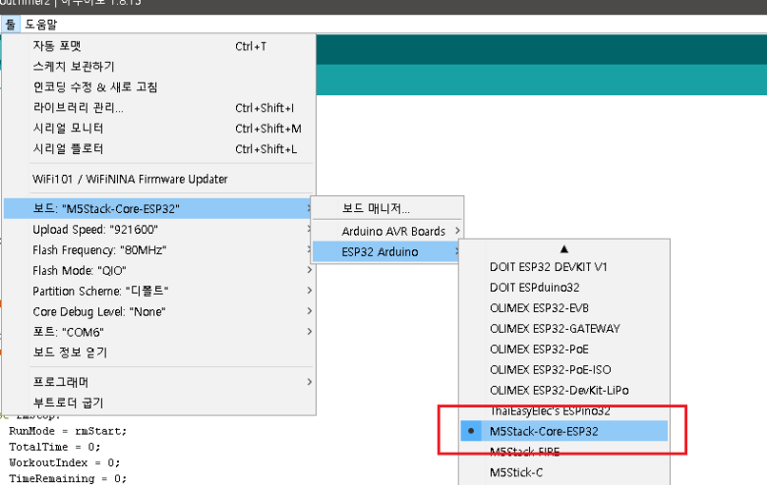Screen dimensions: 767x485
Task: Select OLIMEX ESP32-PoE-ISO board
Action: (564, 370)
